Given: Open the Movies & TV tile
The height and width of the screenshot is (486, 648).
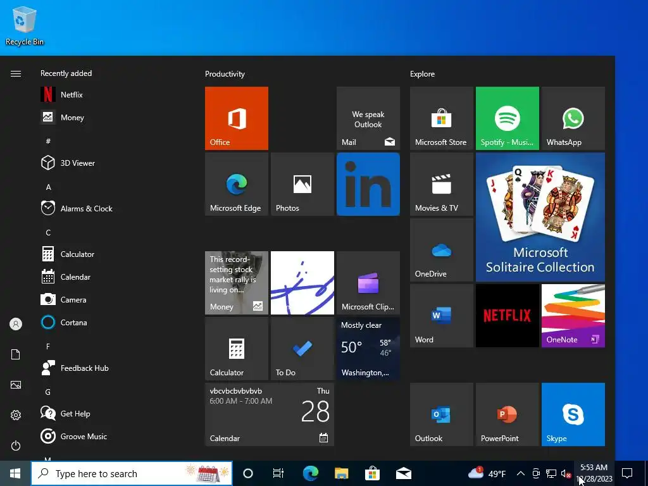Looking at the screenshot, I should pyautogui.click(x=441, y=184).
